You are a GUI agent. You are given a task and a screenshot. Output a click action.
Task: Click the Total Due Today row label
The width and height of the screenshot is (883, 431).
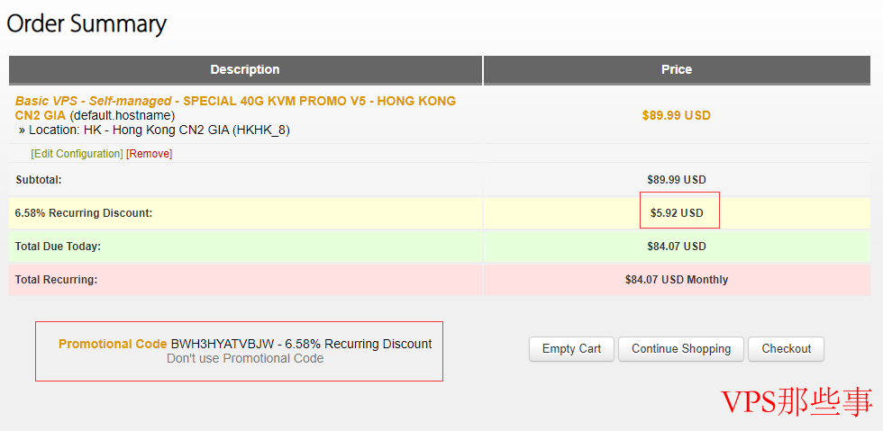(x=58, y=246)
